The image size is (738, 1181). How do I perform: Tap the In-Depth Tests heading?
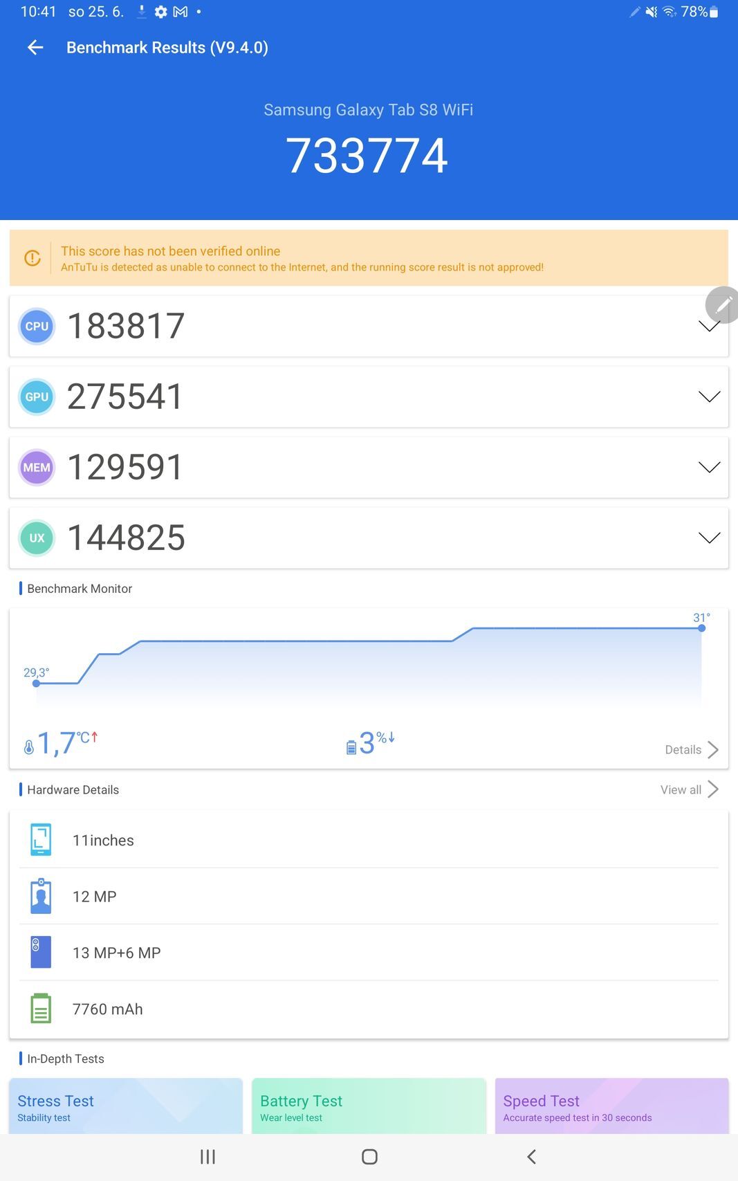coord(66,1059)
